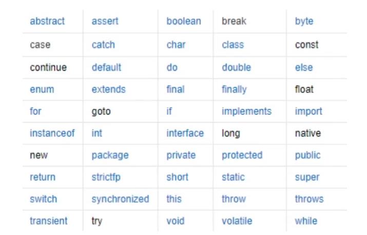Select the boolean keyword link

[183, 22]
